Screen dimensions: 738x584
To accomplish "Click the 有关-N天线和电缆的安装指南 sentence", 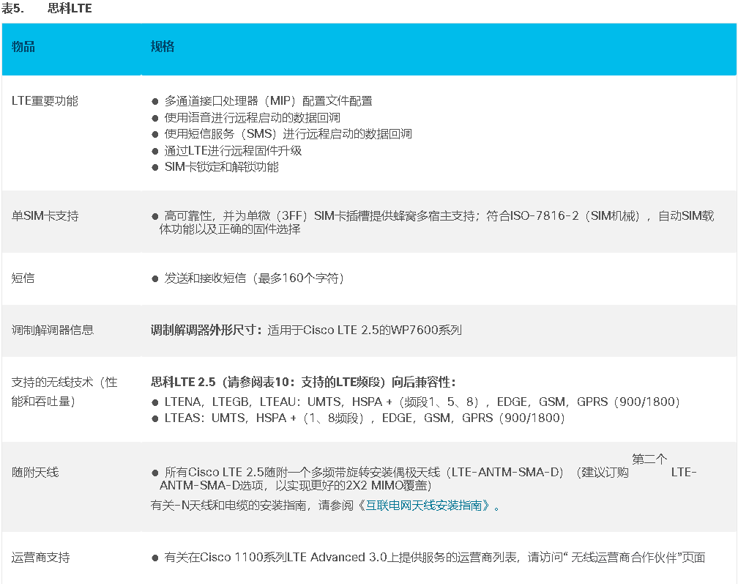I will click(325, 506).
